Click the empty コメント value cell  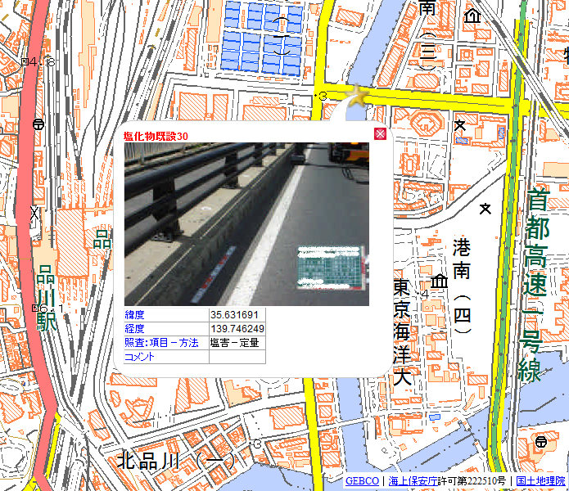pos(237,357)
